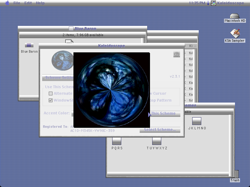Screen dimensions: 250x187
Task: Click the large kaleidoscope sphere image
Action: coord(112,90)
